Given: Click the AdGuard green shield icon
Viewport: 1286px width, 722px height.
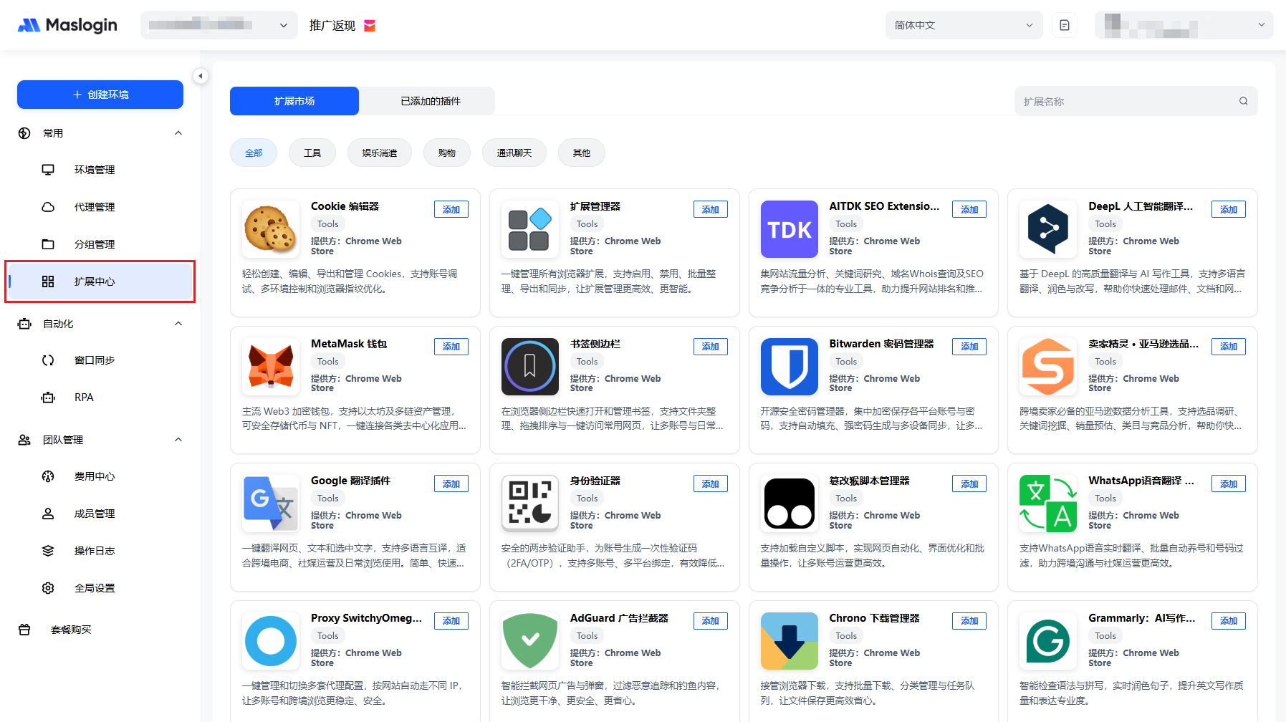Looking at the screenshot, I should (529, 641).
